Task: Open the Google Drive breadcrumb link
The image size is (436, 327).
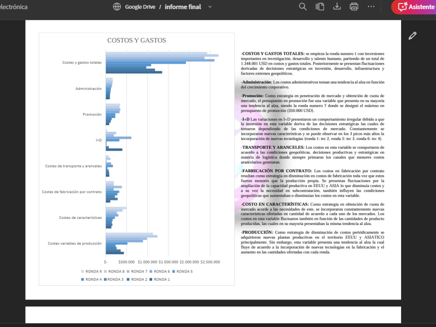Action: point(140,7)
